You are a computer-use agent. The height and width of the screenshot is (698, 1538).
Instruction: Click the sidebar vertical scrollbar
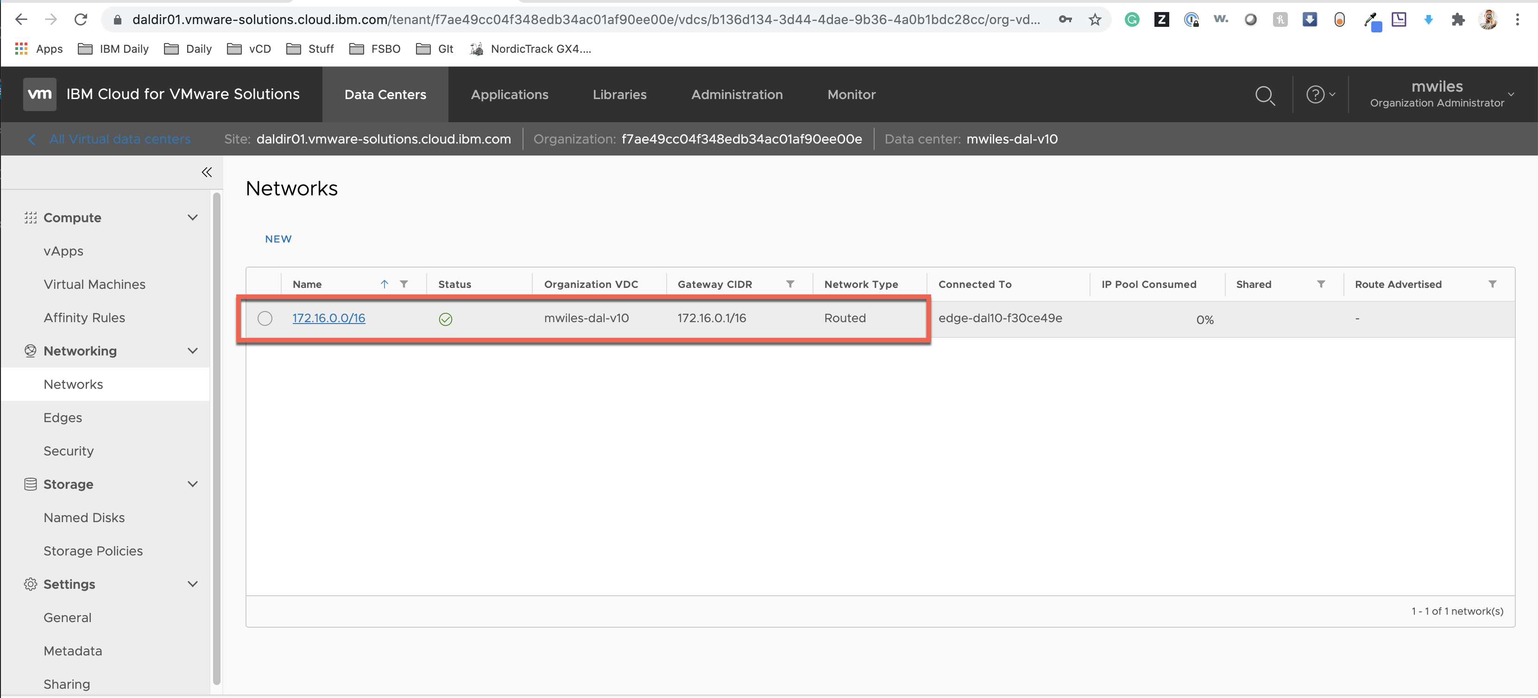[x=217, y=438]
